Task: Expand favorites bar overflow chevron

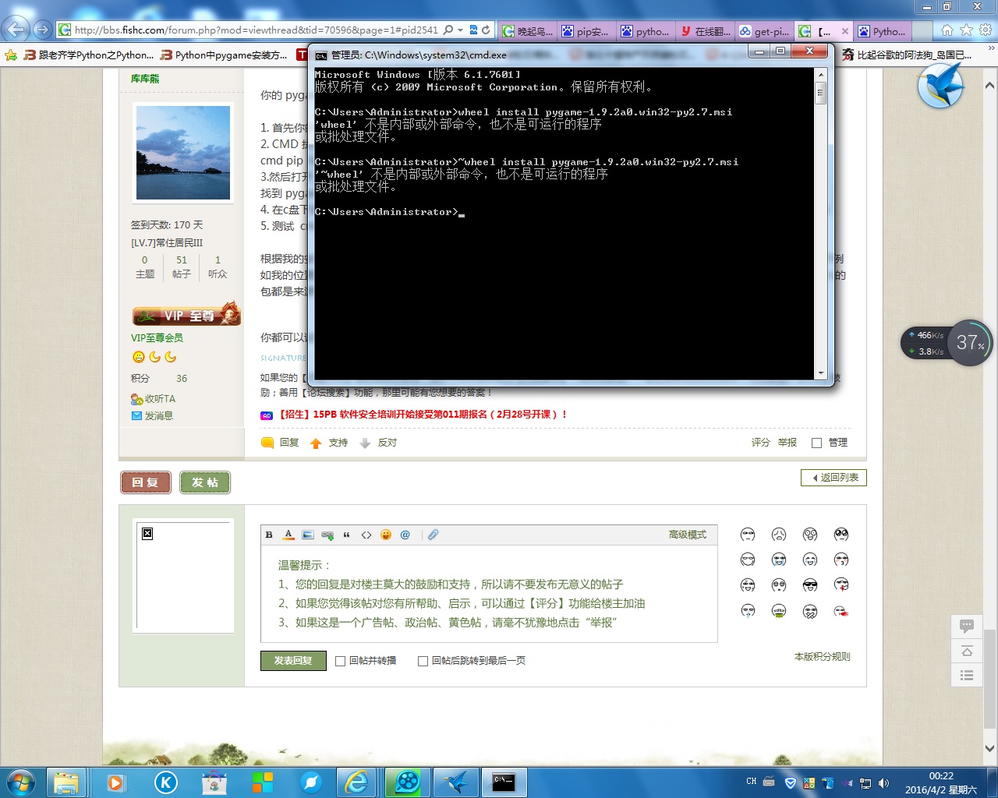Action: point(991,48)
